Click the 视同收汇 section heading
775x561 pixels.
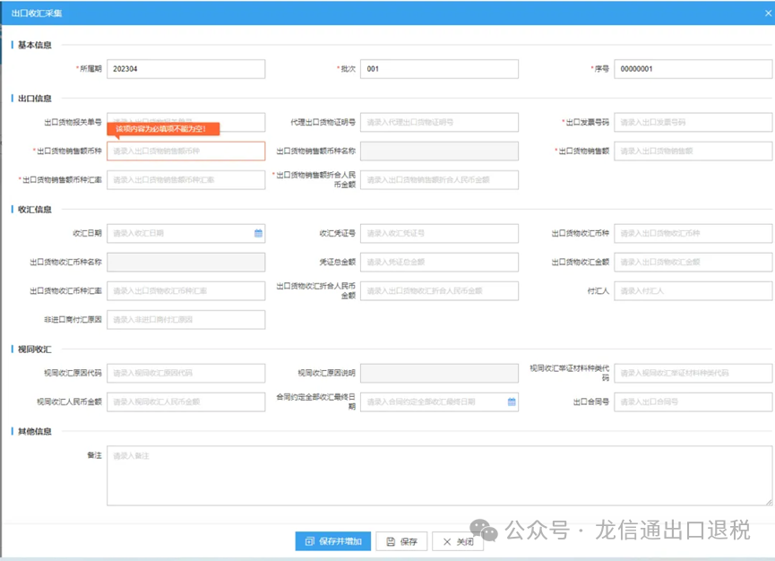[35, 350]
